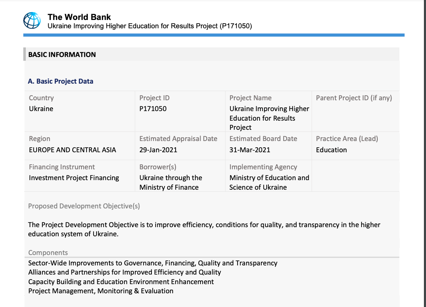
Task: Click the "Practice Area (Lead)" label
Action: point(347,139)
